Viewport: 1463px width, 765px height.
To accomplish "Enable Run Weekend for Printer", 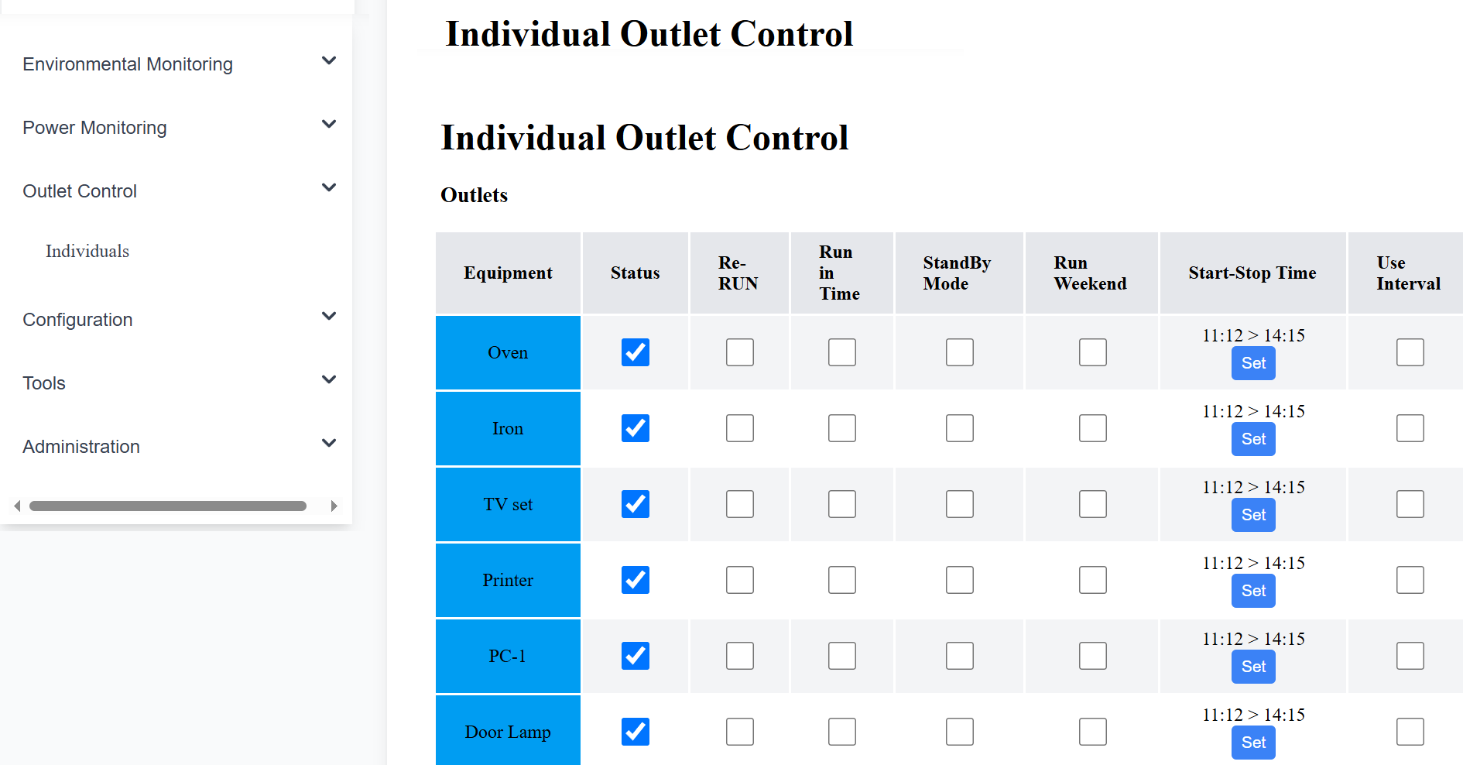I will tap(1093, 580).
